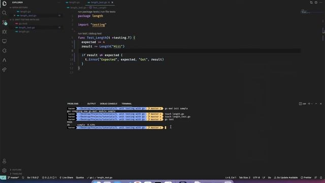Create a new terminal with plus icon
The height and width of the screenshot is (183, 325).
pyautogui.click(x=309, y=104)
